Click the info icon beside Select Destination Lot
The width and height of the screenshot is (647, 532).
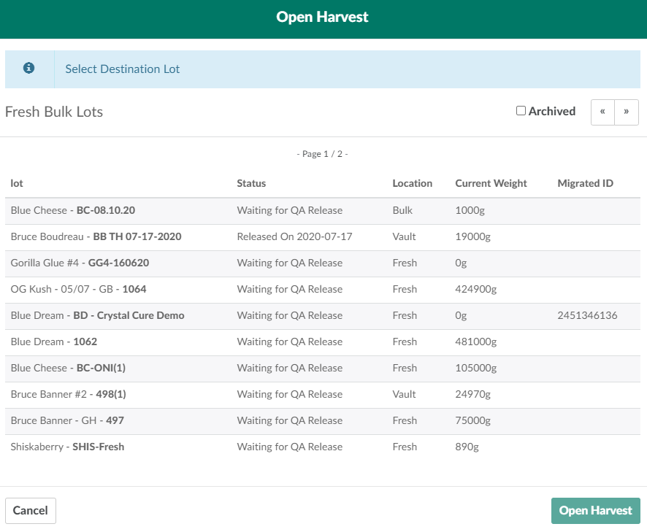coord(29,69)
